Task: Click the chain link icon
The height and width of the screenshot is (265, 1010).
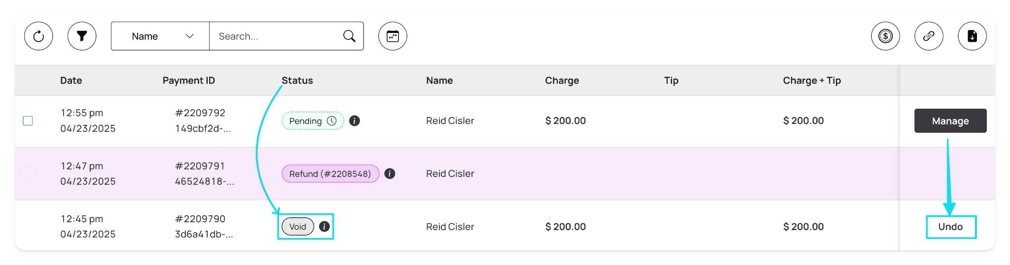Action: pos(929,36)
